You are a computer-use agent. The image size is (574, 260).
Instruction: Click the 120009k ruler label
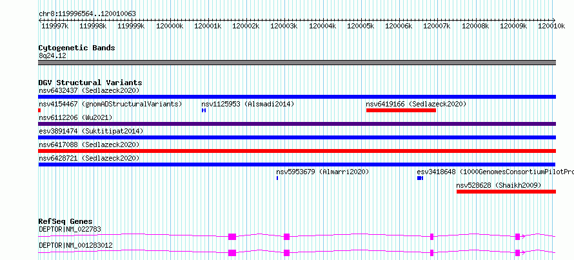pyautogui.click(x=513, y=26)
